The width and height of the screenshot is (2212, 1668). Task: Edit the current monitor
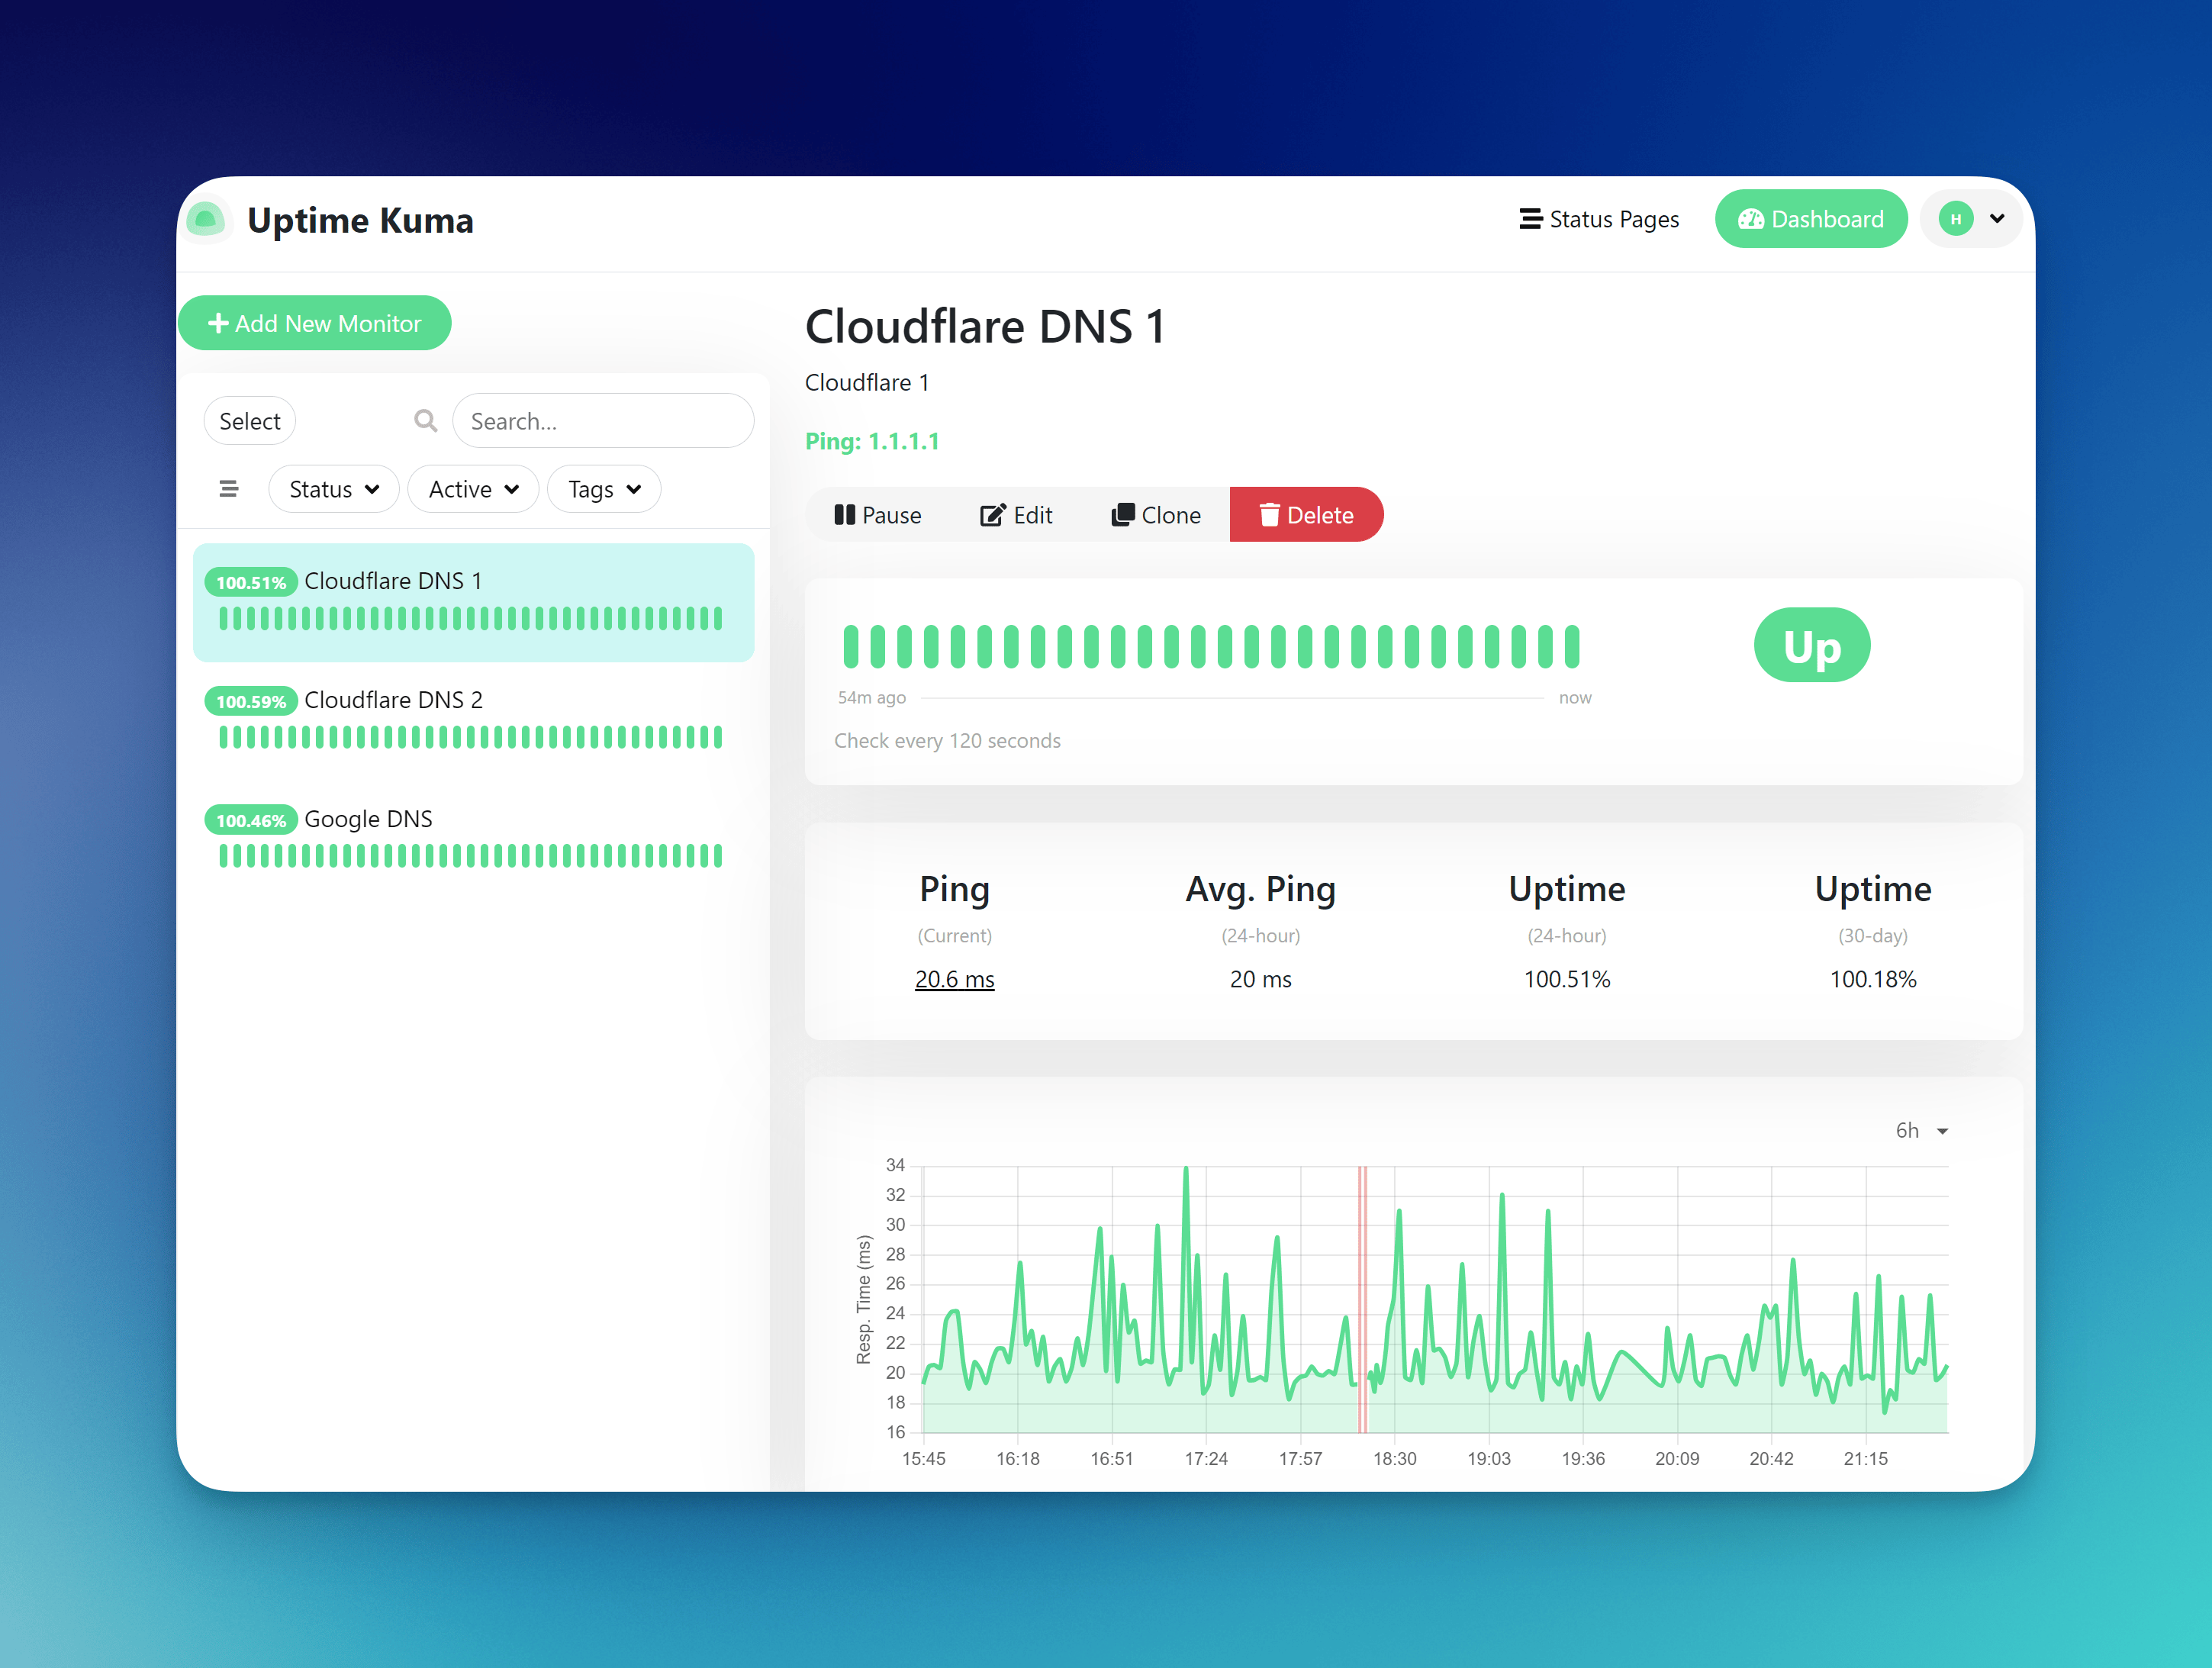[x=1016, y=515]
